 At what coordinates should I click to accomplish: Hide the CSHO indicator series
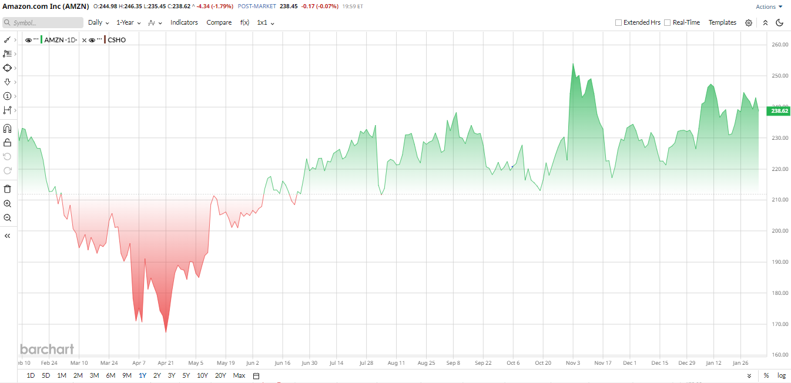(x=92, y=40)
